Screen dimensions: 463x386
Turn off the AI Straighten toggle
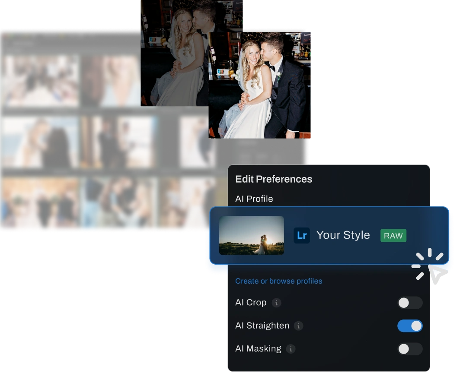tap(409, 326)
